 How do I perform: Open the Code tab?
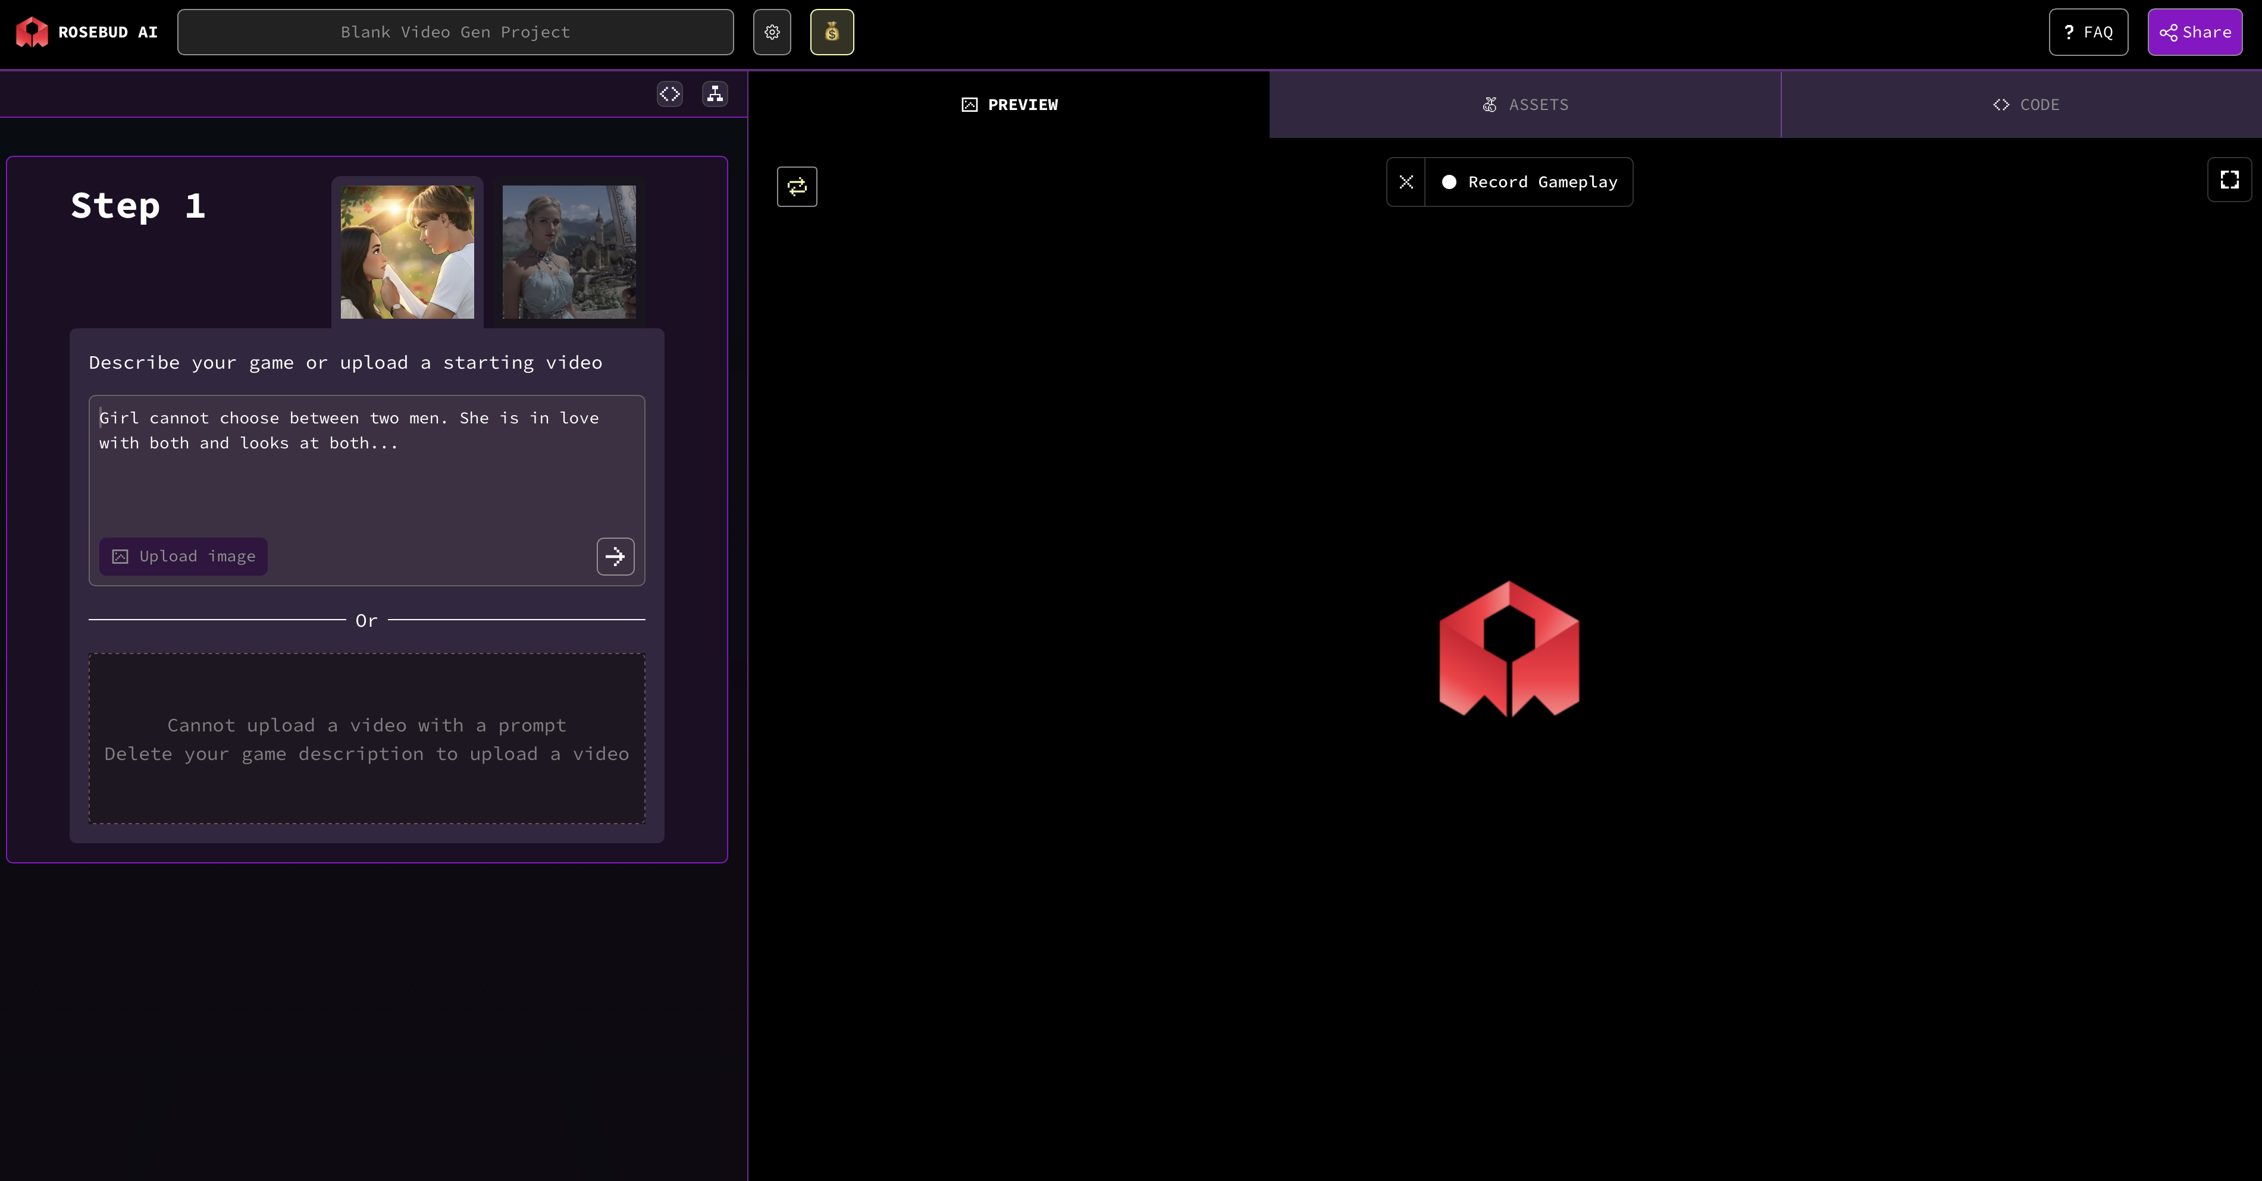(2026, 105)
